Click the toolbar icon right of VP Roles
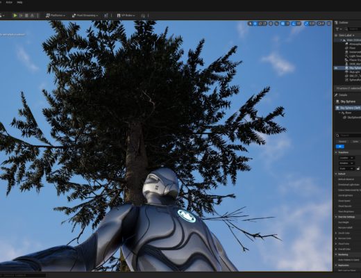Viewport: 361px width, 278px height. pyautogui.click(x=143, y=15)
